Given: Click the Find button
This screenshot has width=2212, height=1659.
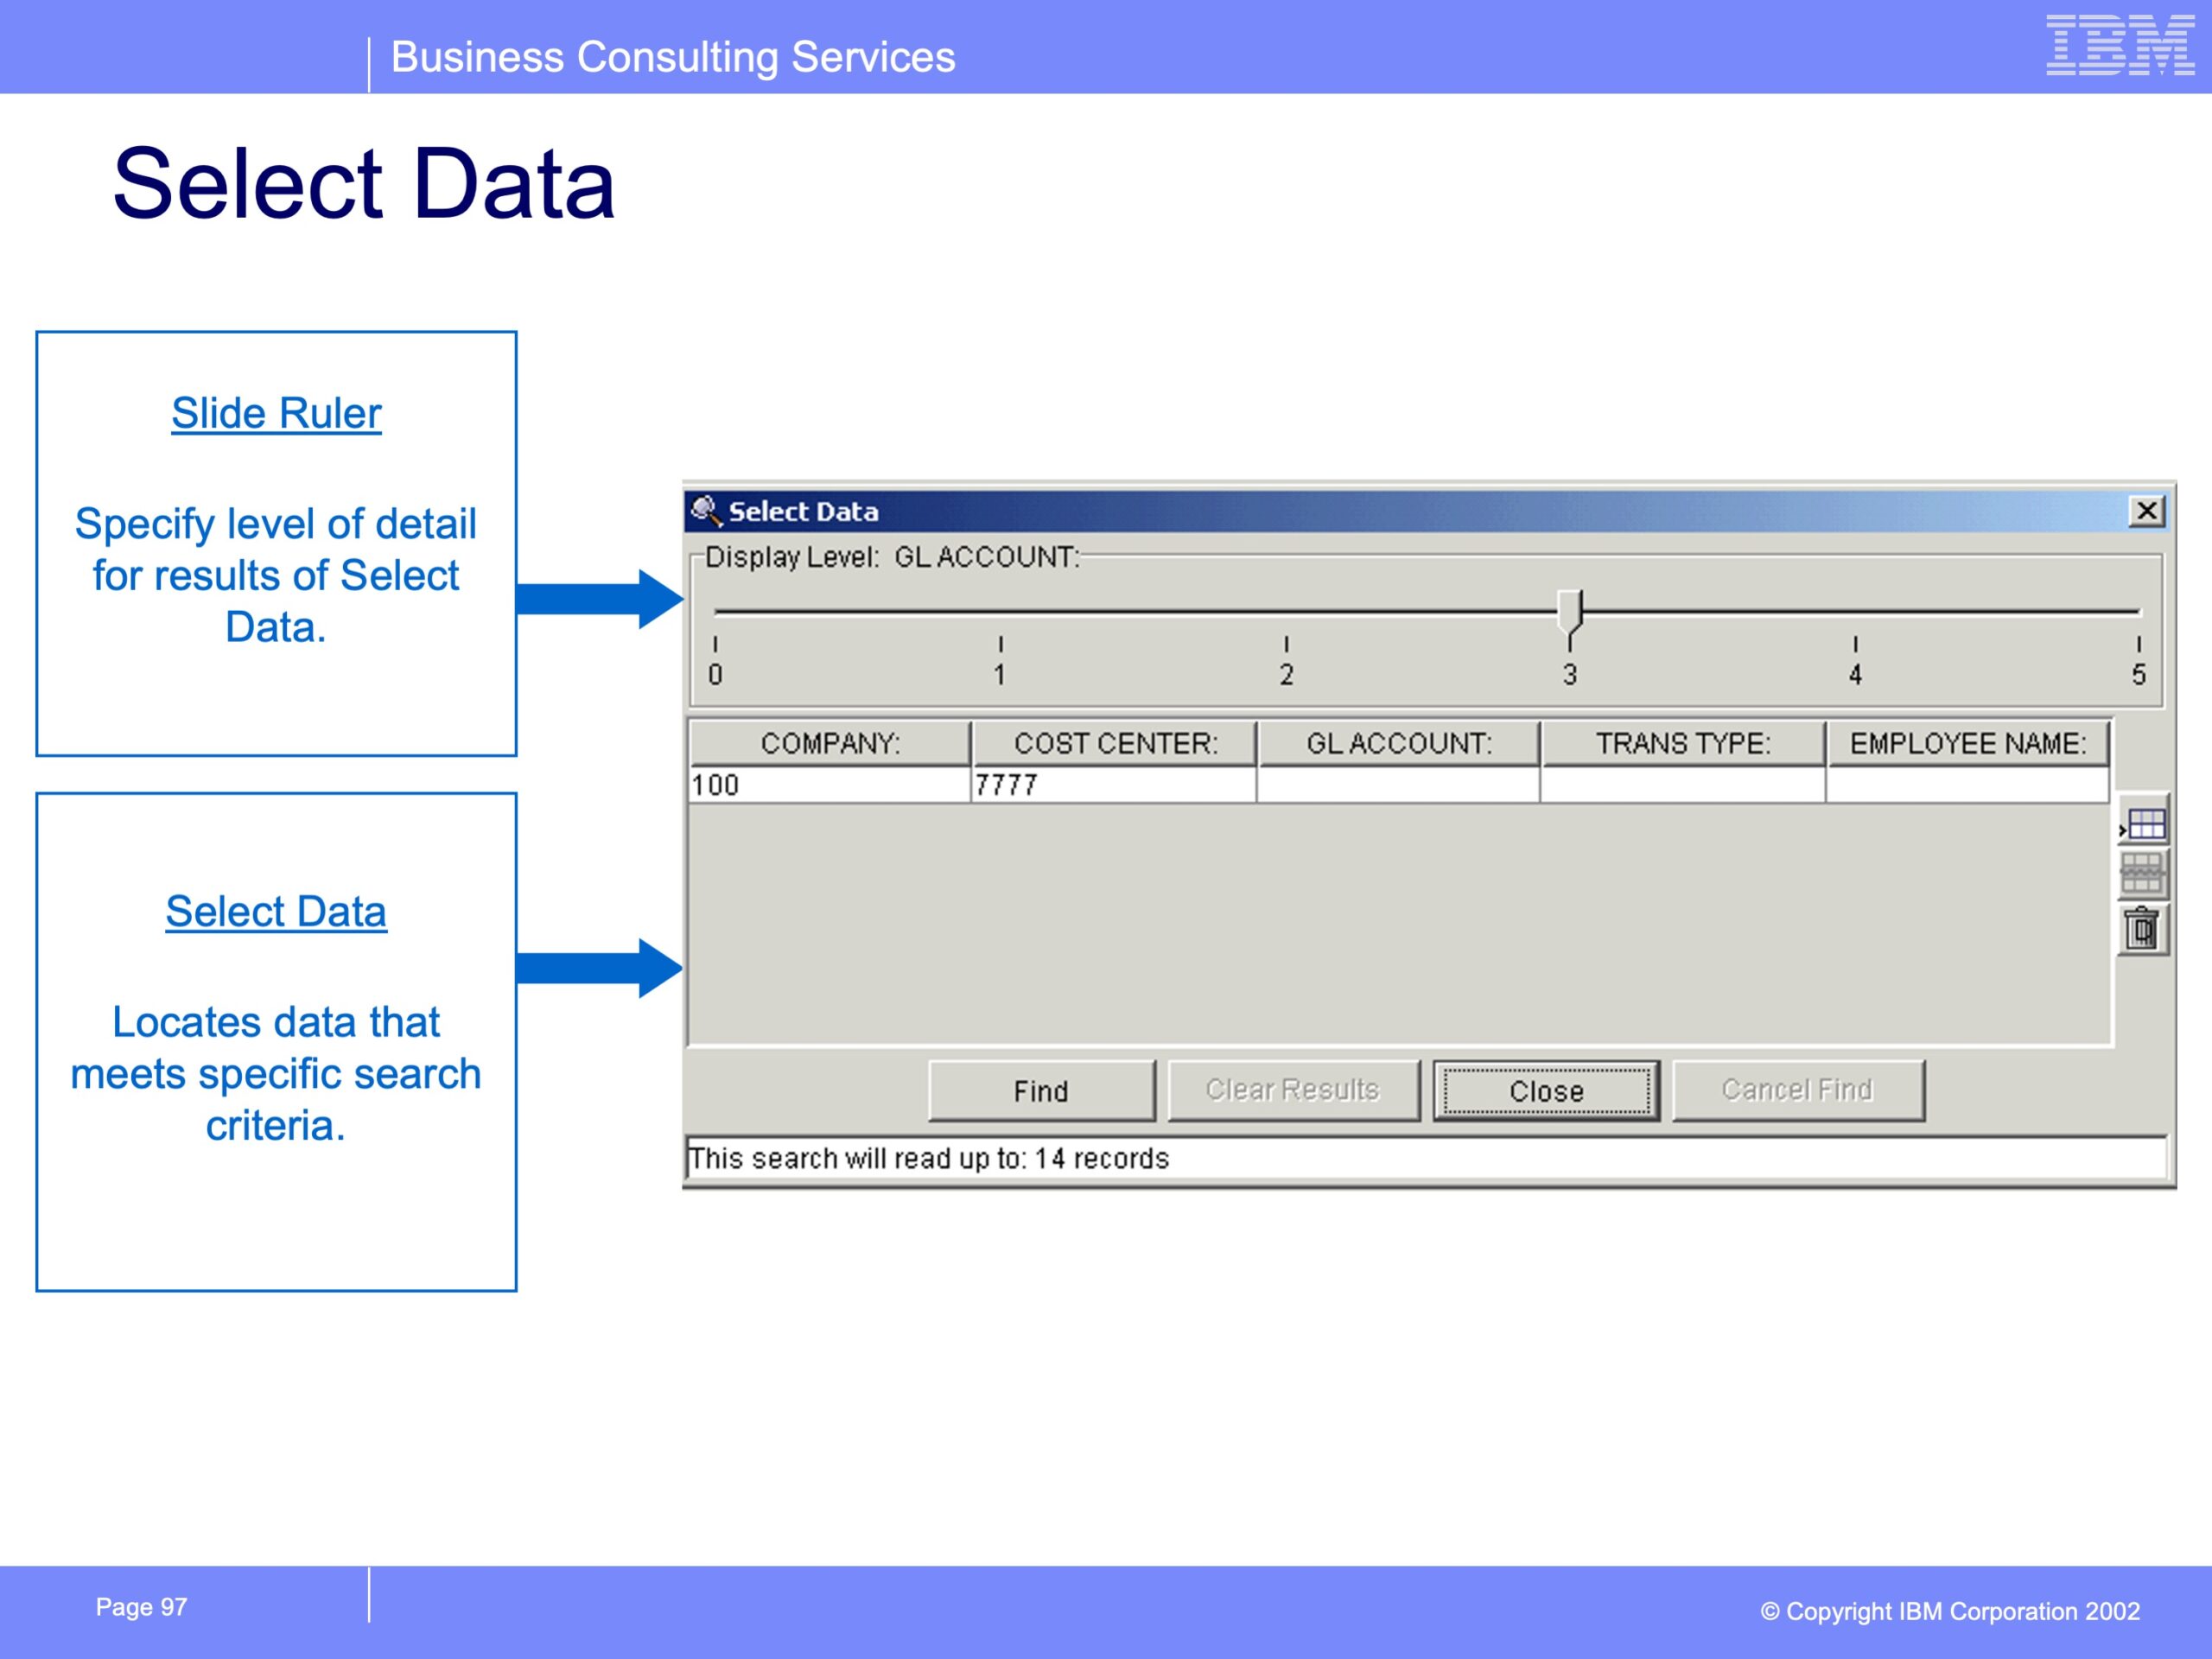Looking at the screenshot, I should (x=1041, y=1091).
